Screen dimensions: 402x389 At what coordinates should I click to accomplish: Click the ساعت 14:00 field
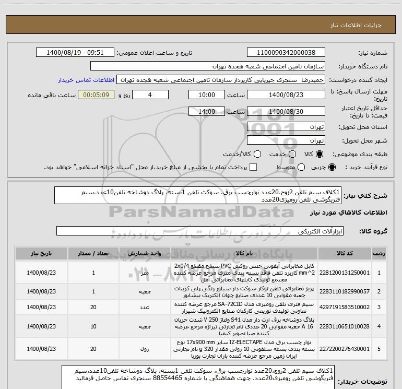[x=207, y=111]
